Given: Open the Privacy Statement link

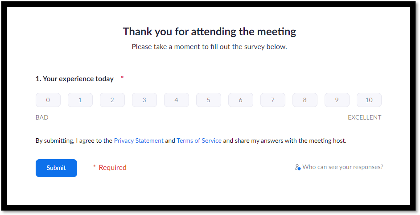Looking at the screenshot, I should (x=139, y=141).
